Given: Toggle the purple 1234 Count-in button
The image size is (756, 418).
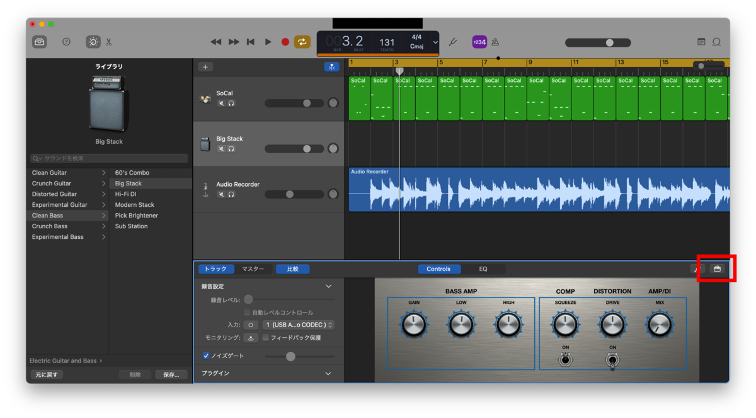Looking at the screenshot, I should pos(479,42).
